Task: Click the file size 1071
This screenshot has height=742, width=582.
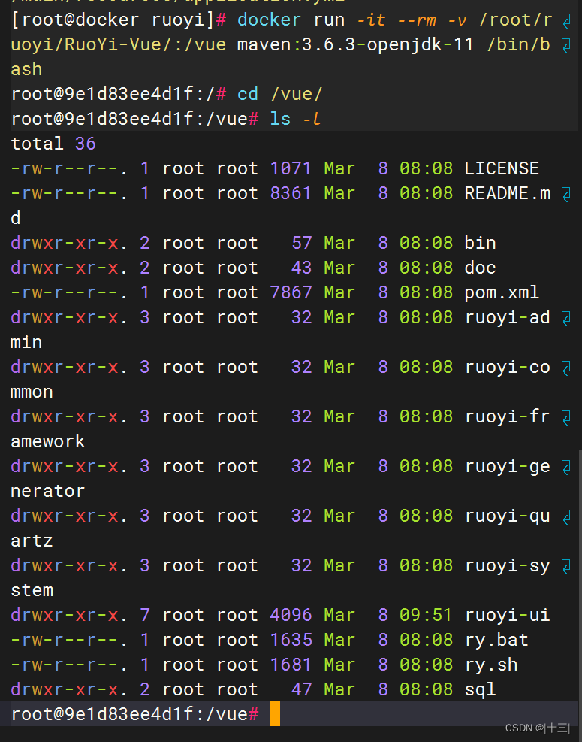Action: (291, 168)
